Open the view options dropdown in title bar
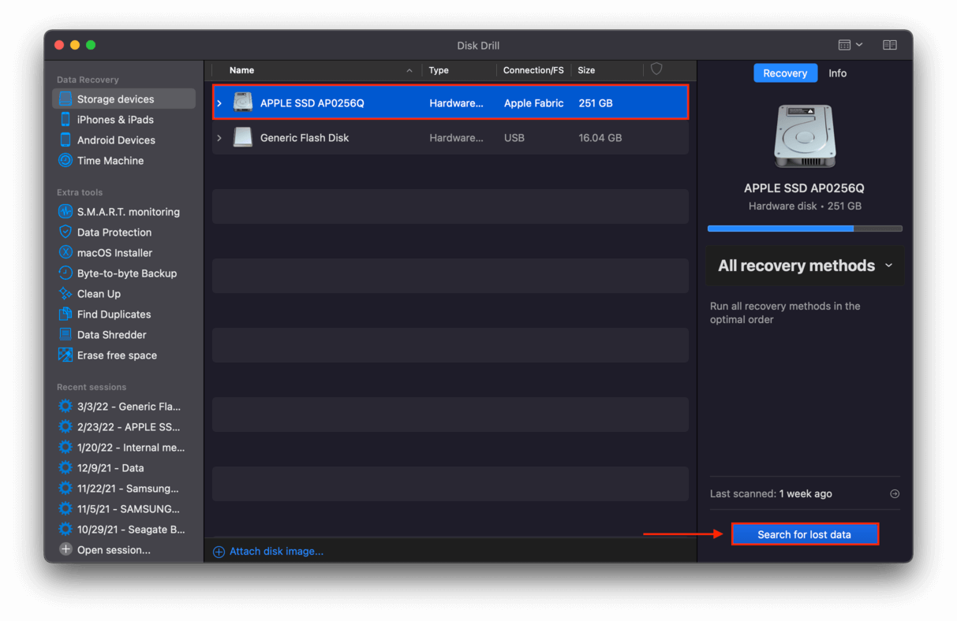The width and height of the screenshot is (957, 621). (850, 45)
